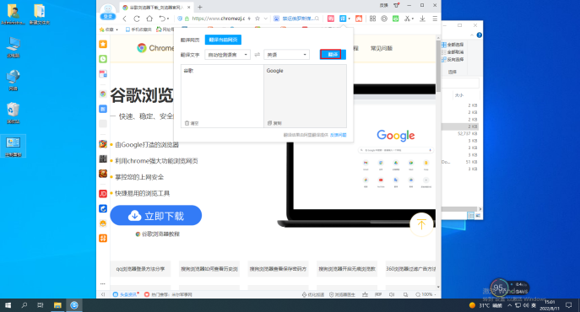Open the target language dropdown

point(287,55)
